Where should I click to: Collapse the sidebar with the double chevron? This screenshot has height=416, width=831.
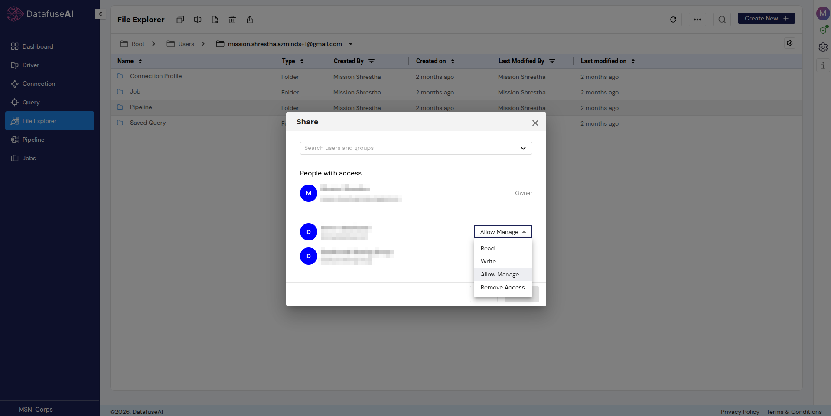(x=101, y=14)
